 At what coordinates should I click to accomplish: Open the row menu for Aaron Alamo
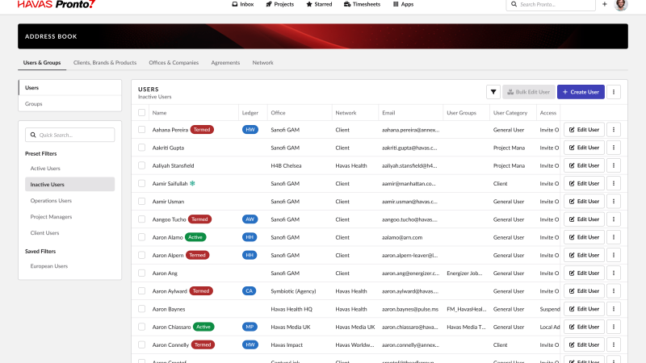[x=614, y=237]
